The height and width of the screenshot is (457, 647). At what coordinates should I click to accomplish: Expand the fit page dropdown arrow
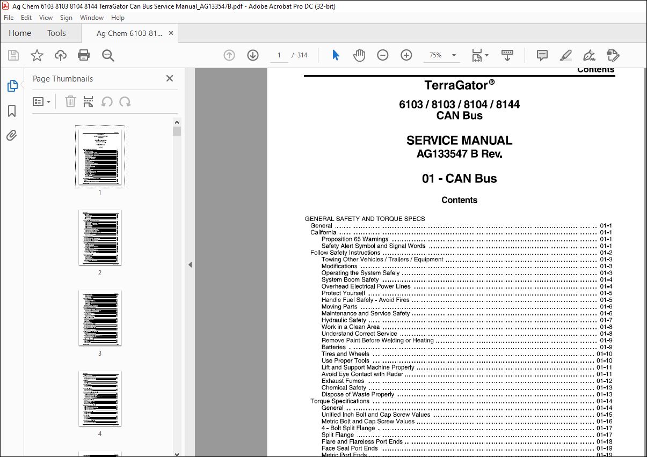coord(486,55)
